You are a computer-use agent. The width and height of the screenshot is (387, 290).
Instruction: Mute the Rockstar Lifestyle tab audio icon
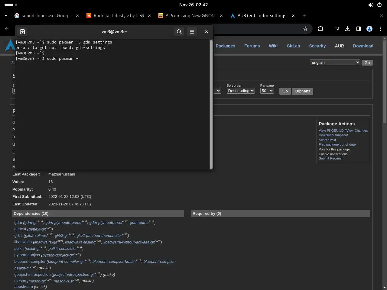click(x=142, y=16)
